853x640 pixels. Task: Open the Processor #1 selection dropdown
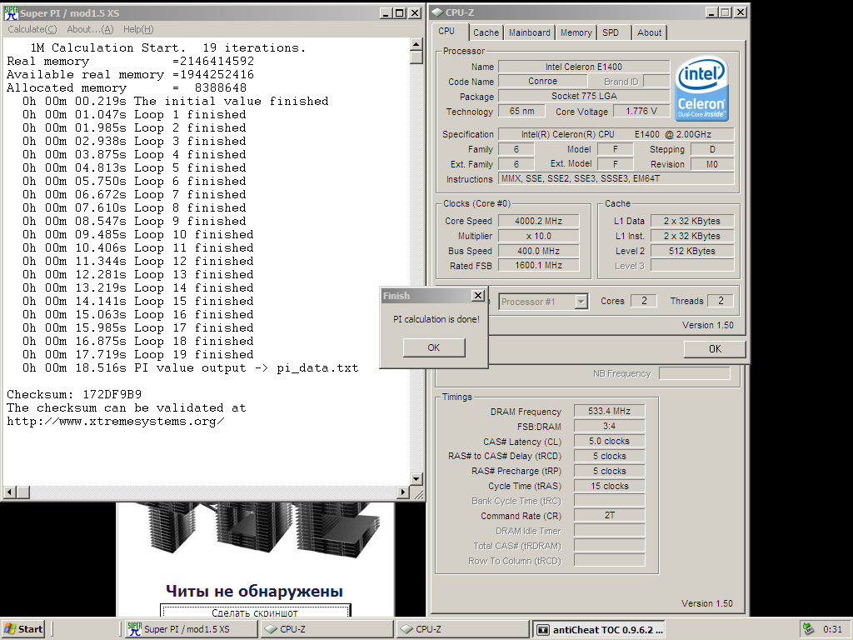[581, 302]
